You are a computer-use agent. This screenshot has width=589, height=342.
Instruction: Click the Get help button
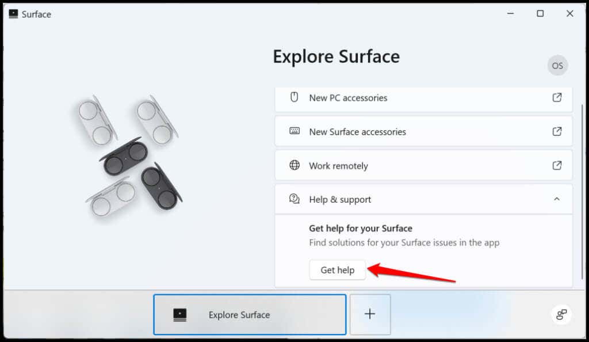[337, 270]
